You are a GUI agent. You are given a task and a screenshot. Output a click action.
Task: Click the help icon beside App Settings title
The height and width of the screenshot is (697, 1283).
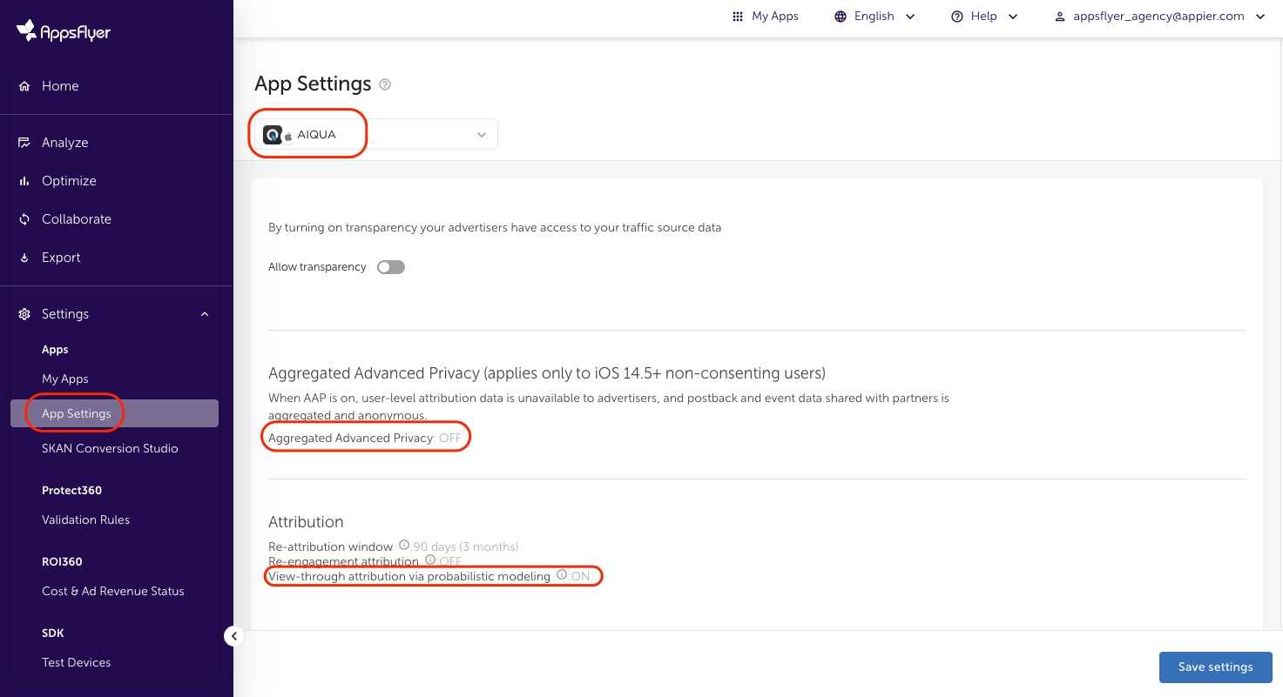click(x=385, y=84)
